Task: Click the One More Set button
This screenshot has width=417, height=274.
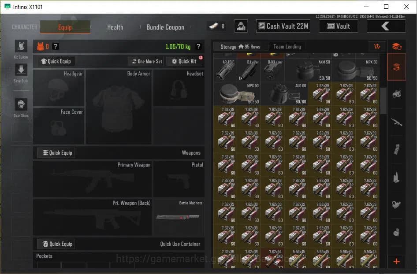Action: (x=145, y=61)
